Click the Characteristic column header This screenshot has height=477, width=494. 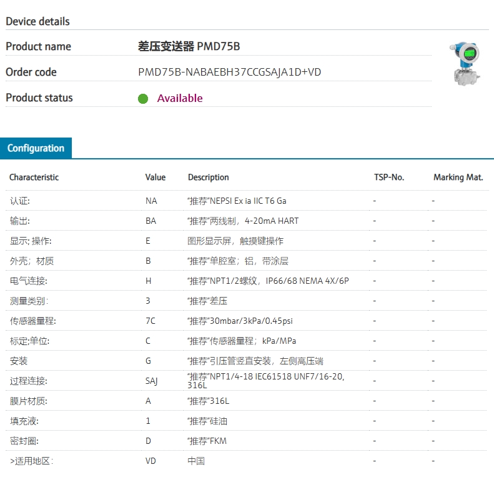coord(34,177)
